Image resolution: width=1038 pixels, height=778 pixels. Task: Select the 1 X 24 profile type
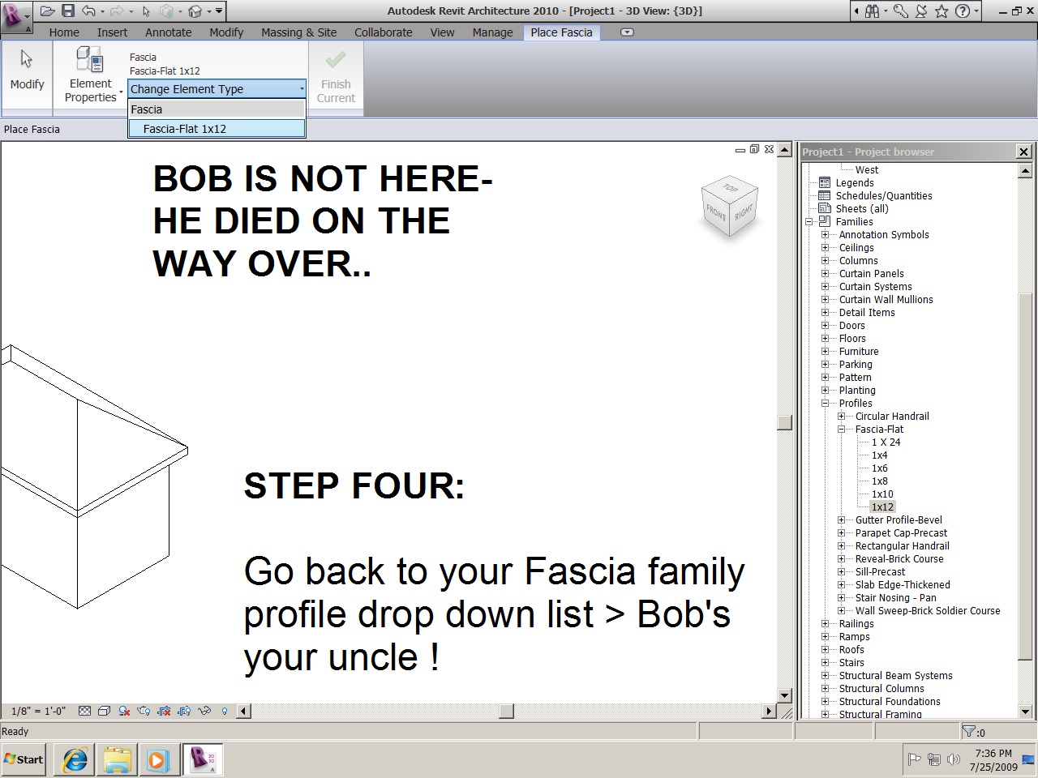point(886,442)
